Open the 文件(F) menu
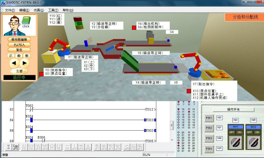Viewport: 264px width, 158px height. point(10,10)
